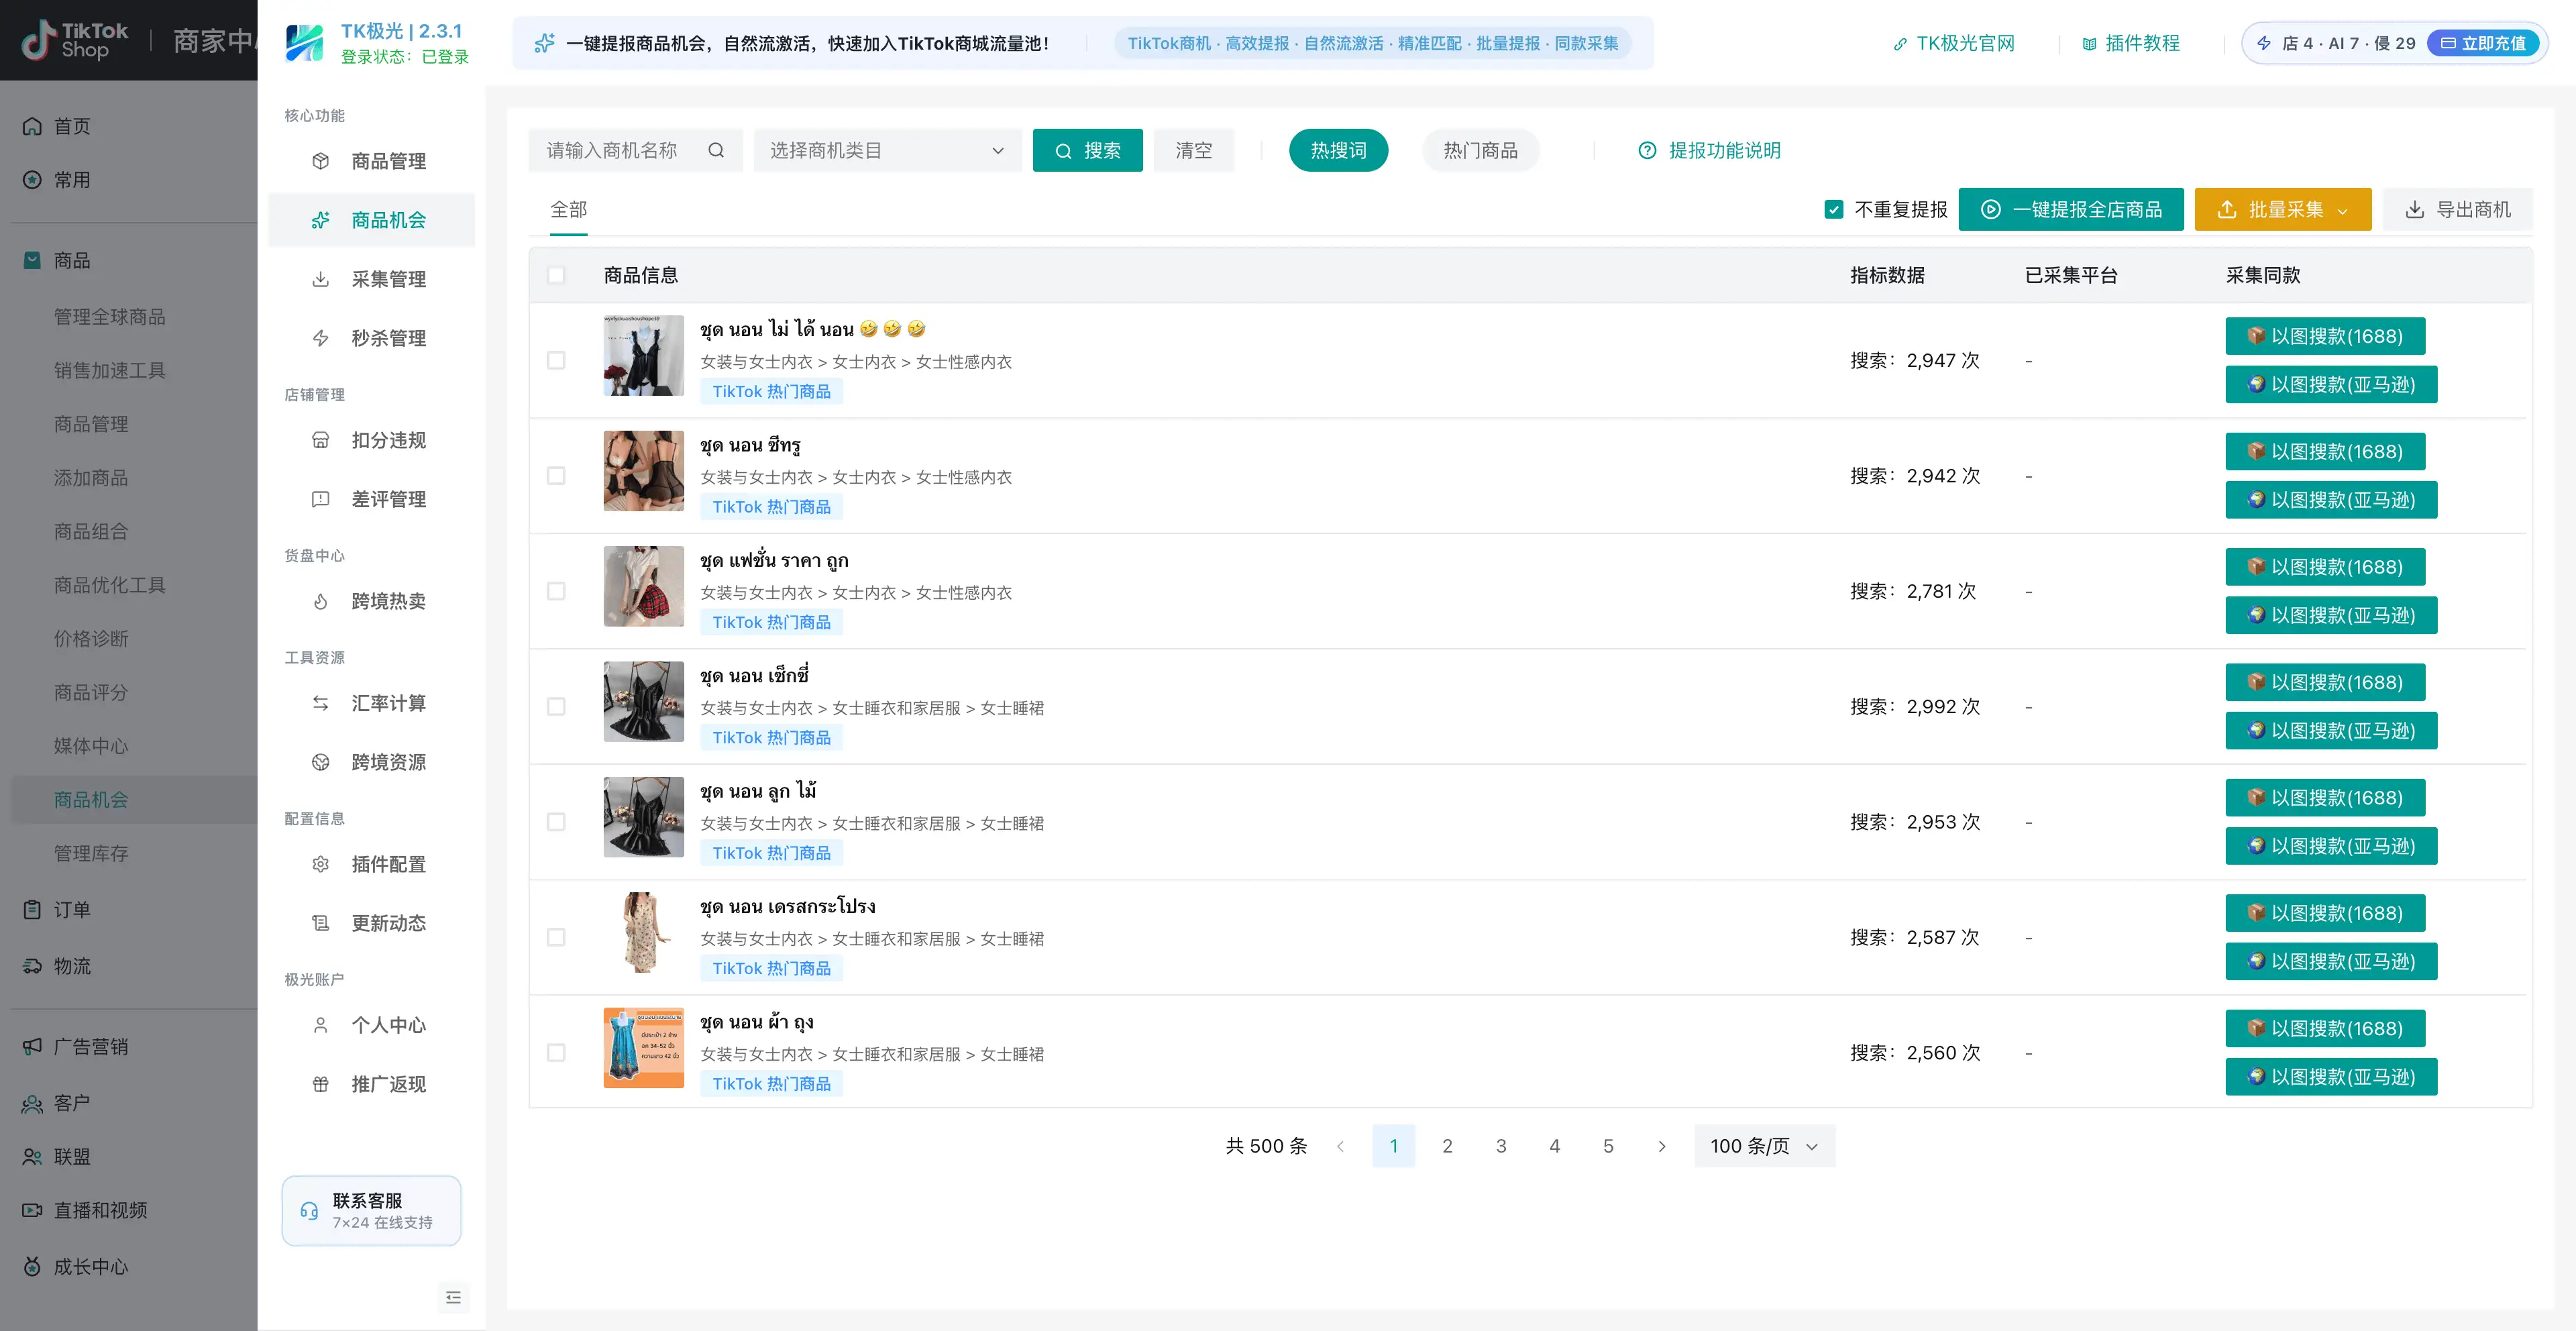Open 商品机会 in the plugin sidebar
The image size is (2576, 1331).
pos(371,220)
